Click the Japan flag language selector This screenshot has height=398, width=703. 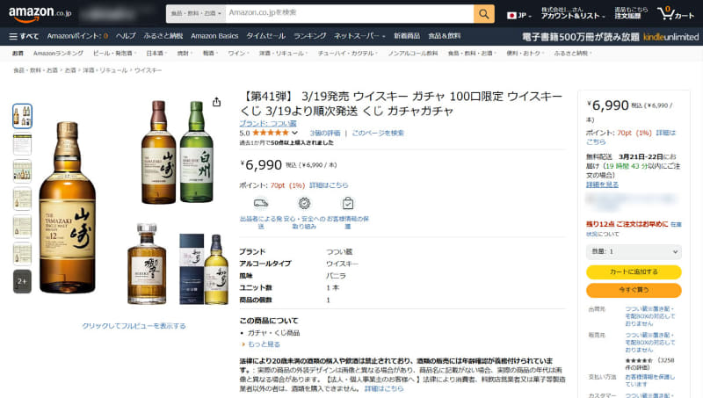[519, 15]
